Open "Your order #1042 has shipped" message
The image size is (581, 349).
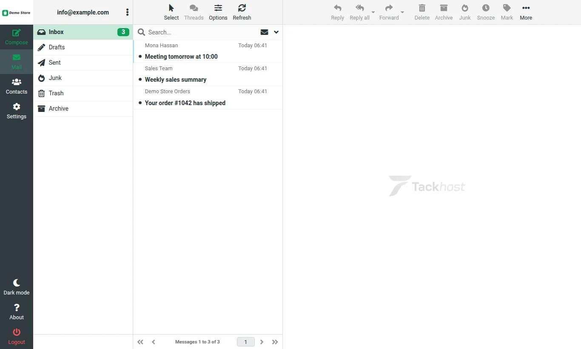(x=208, y=97)
